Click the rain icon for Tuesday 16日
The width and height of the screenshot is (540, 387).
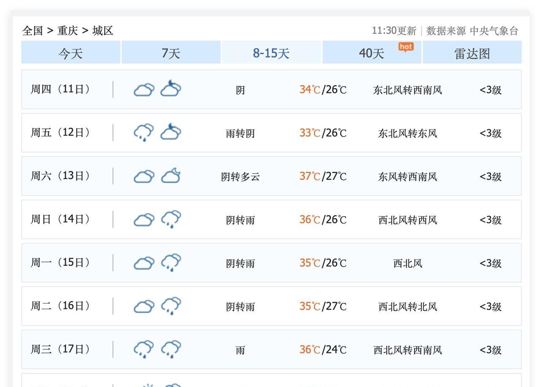[171, 306]
